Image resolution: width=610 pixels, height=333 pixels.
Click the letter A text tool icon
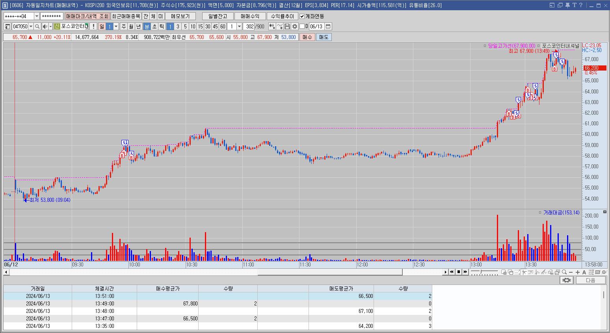tap(584, 272)
